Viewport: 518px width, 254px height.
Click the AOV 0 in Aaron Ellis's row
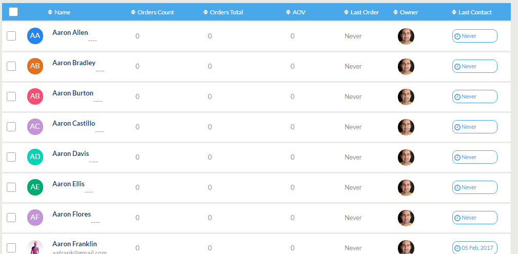(x=292, y=187)
